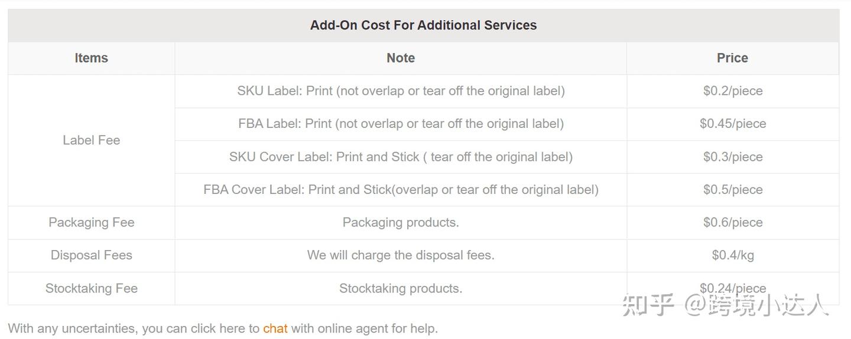Select the SKU Cover Label row note
Screen dimensions: 851x339
click(401, 157)
